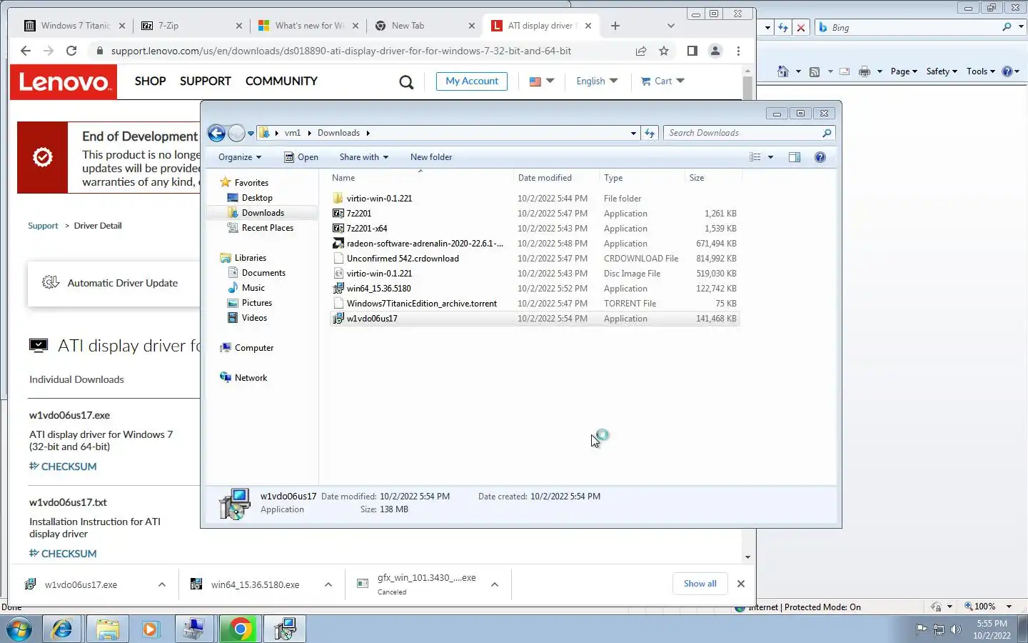Viewport: 1028px width, 643px height.
Task: Open Chrome three-dot menu
Action: (738, 51)
